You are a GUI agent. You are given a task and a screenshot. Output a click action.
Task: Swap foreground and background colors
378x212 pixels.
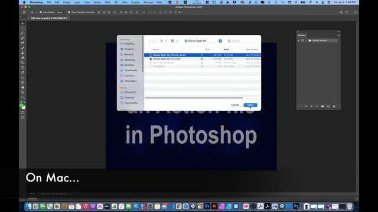tap(24, 102)
